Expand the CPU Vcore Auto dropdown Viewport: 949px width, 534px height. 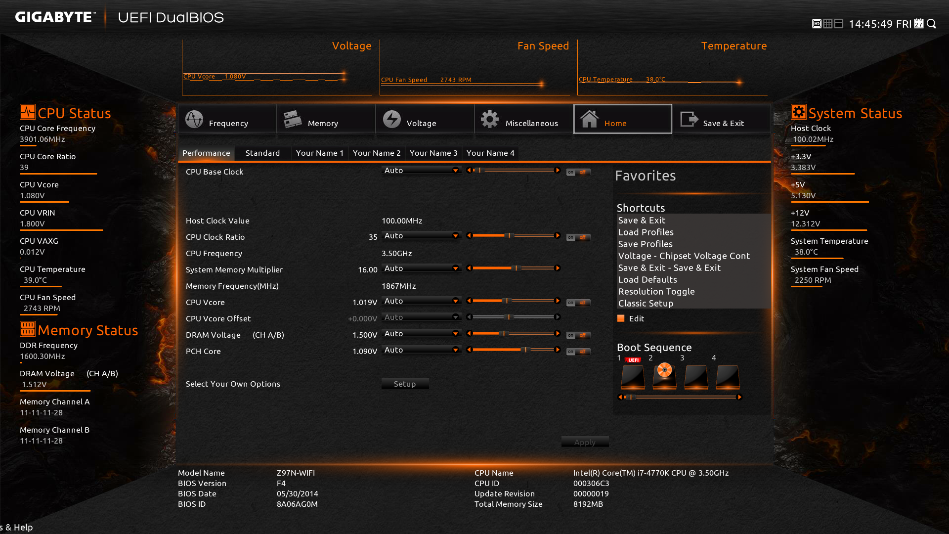[456, 301]
